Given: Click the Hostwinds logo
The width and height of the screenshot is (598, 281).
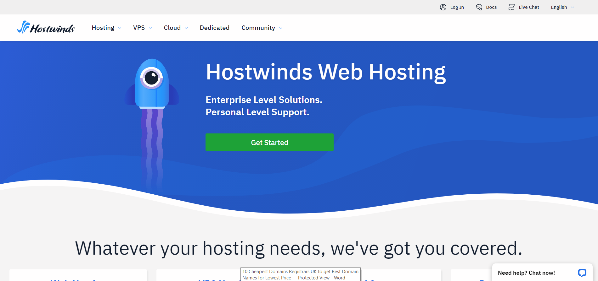Looking at the screenshot, I should (46, 27).
